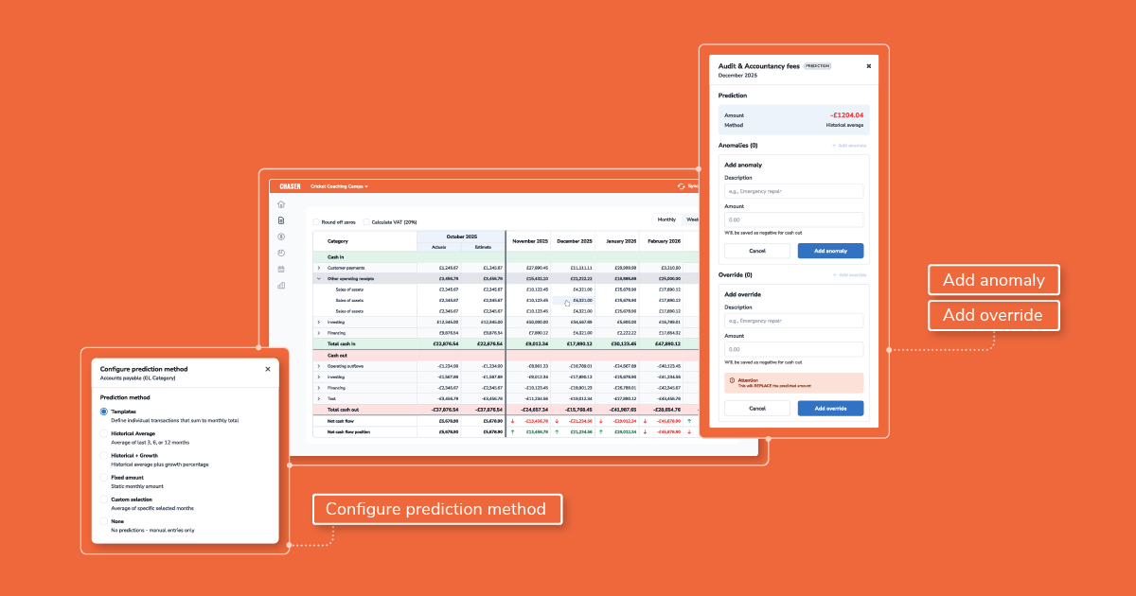Open the calendar icon in the sidebar
This screenshot has height=596, width=1136.
281,269
